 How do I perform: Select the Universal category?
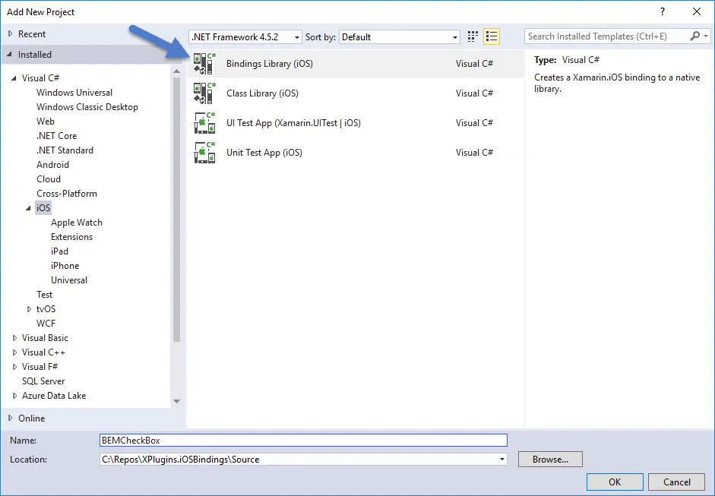pos(69,280)
